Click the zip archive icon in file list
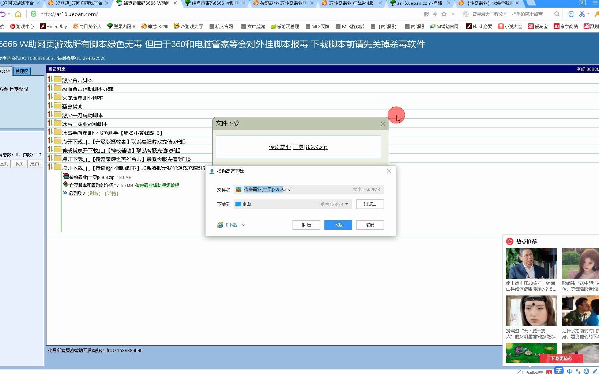Image resolution: width=599 pixels, height=374 pixels. point(66,176)
